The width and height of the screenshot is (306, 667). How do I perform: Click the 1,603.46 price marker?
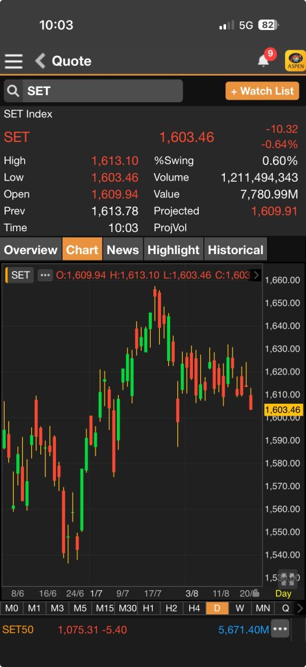click(x=283, y=410)
